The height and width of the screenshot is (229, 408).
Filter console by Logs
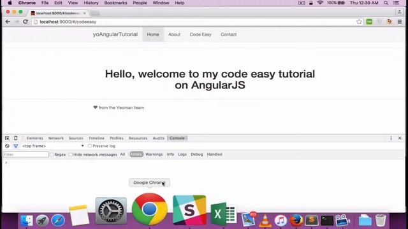tap(182, 154)
